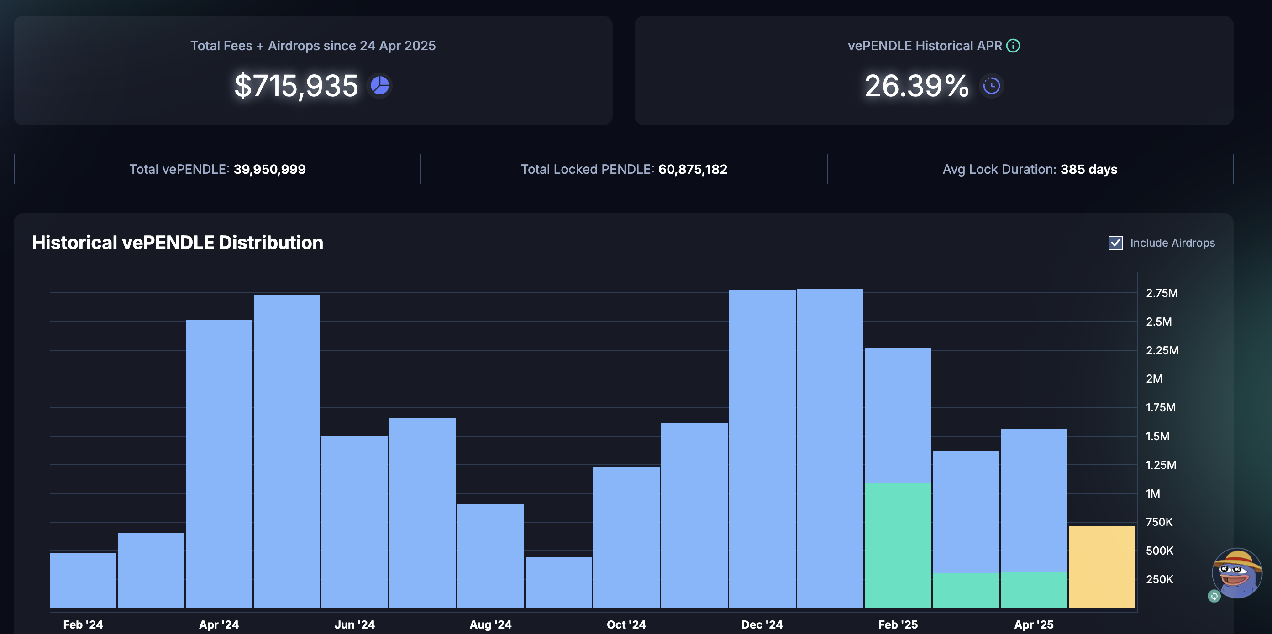This screenshot has height=634, width=1272.
Task: Click the Oct '24 distribution bar
Action: 626,537
